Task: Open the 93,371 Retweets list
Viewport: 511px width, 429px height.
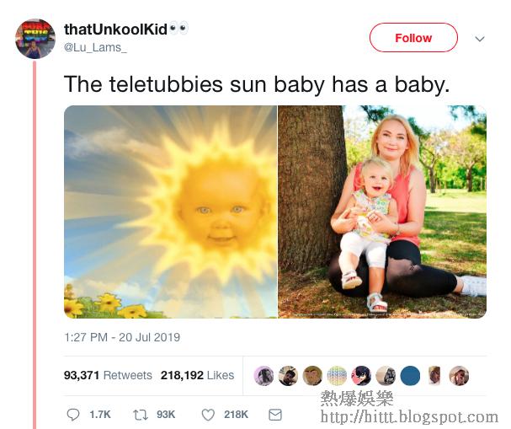Action: coord(108,375)
